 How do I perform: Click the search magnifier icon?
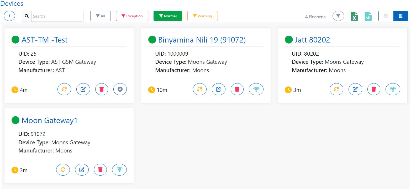26,16
